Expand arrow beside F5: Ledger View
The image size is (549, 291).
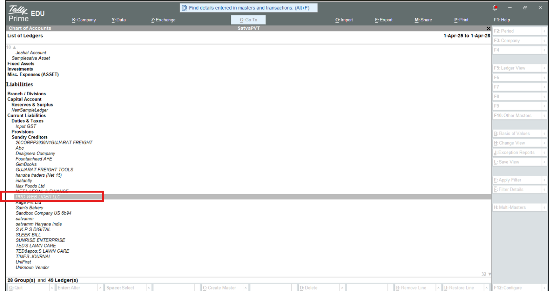(x=545, y=68)
